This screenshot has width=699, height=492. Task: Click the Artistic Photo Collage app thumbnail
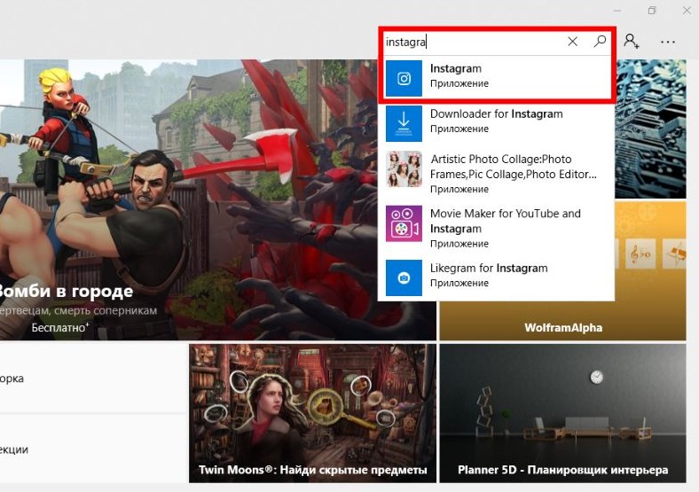coord(404,169)
